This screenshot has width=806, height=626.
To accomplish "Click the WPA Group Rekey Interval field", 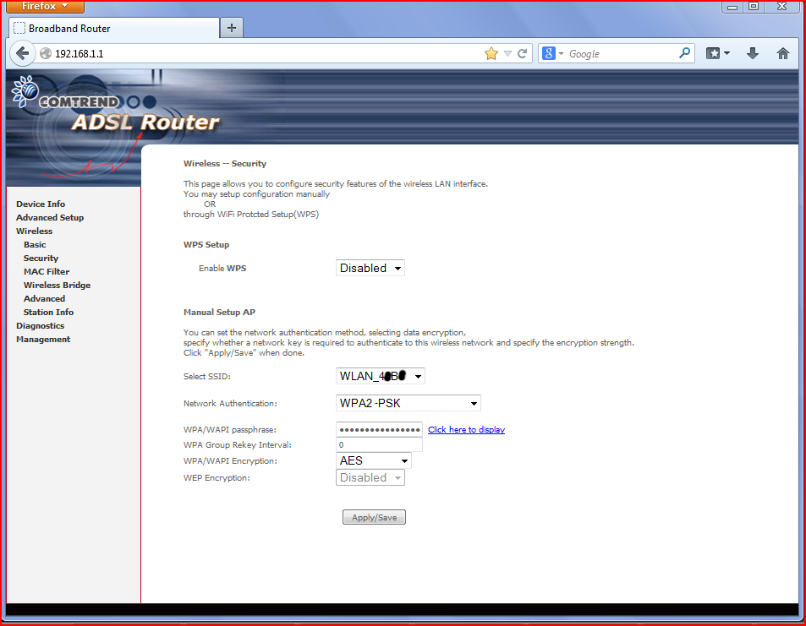I will pyautogui.click(x=379, y=444).
